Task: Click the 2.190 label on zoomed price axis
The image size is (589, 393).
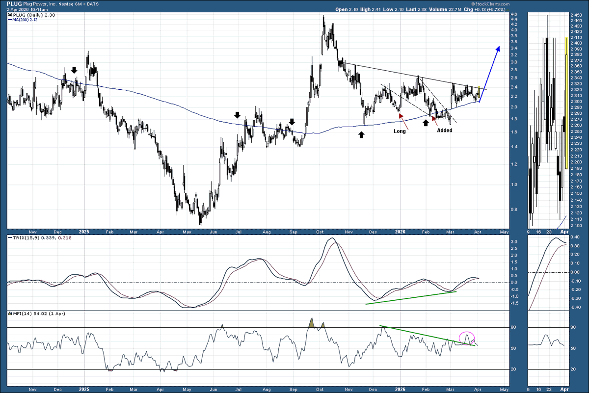Action: point(576,168)
